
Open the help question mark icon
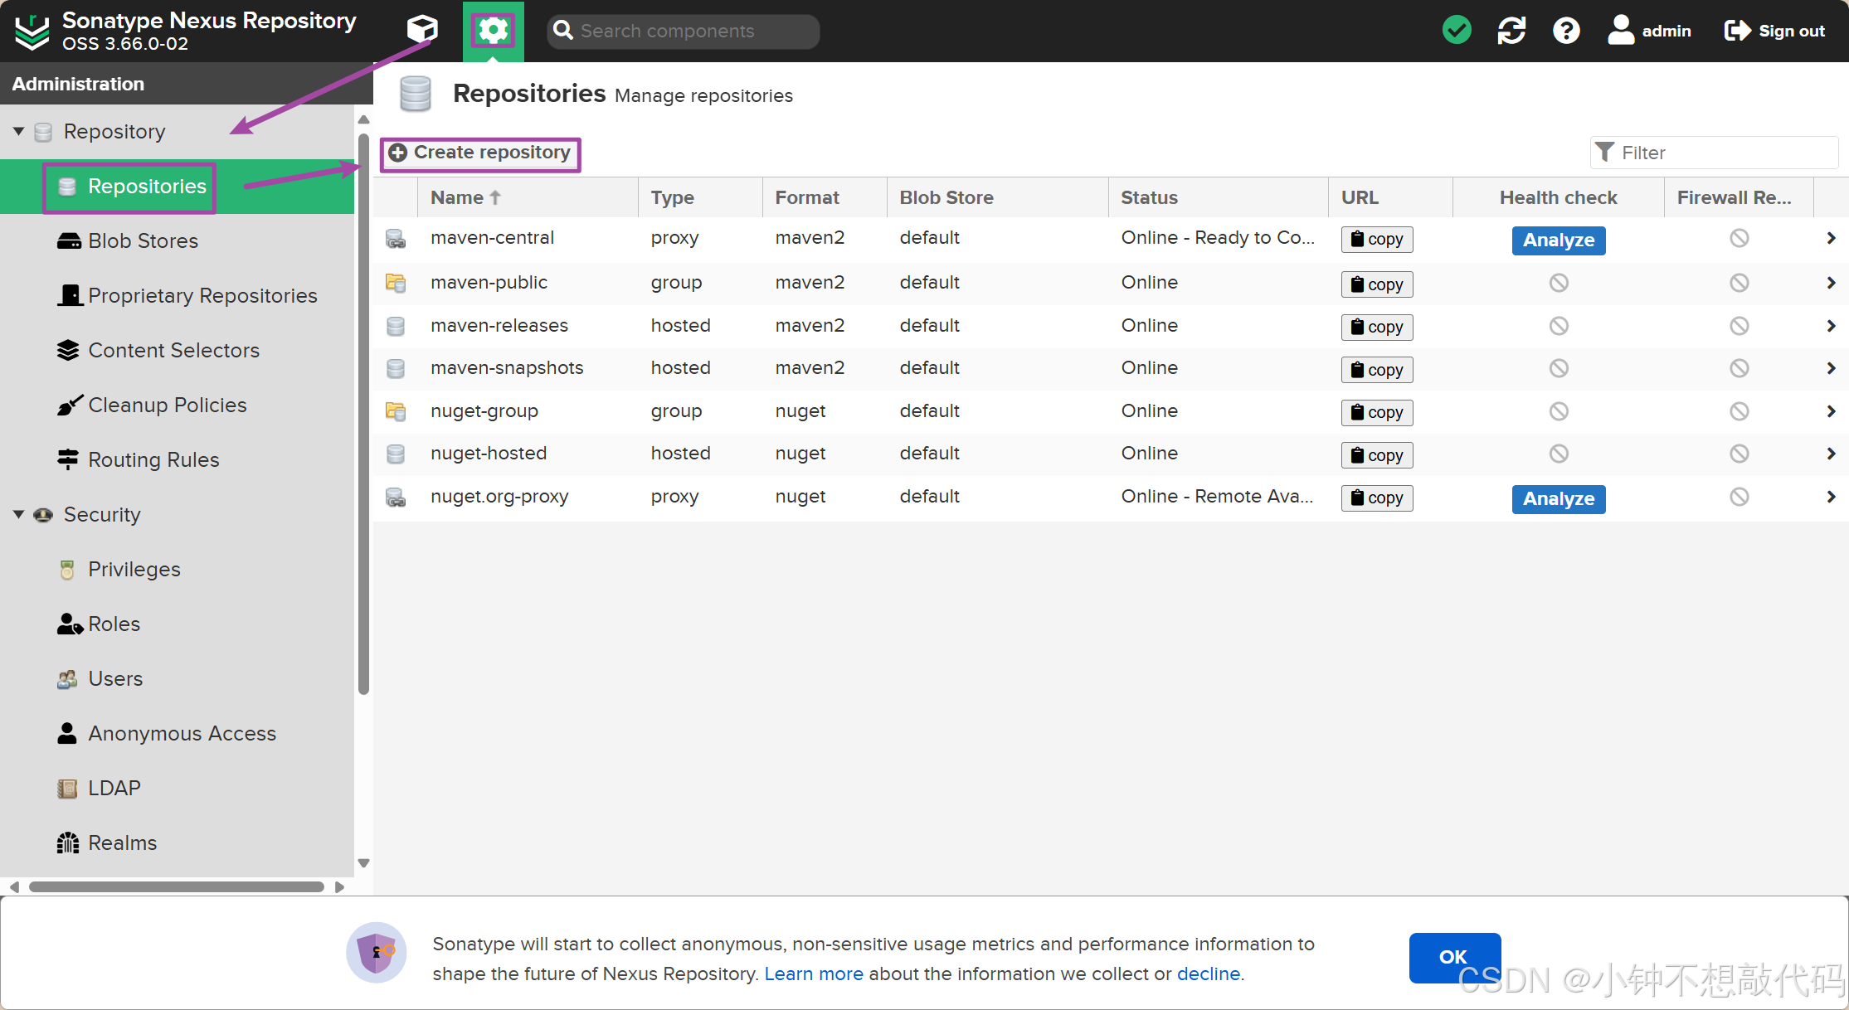pyautogui.click(x=1566, y=31)
